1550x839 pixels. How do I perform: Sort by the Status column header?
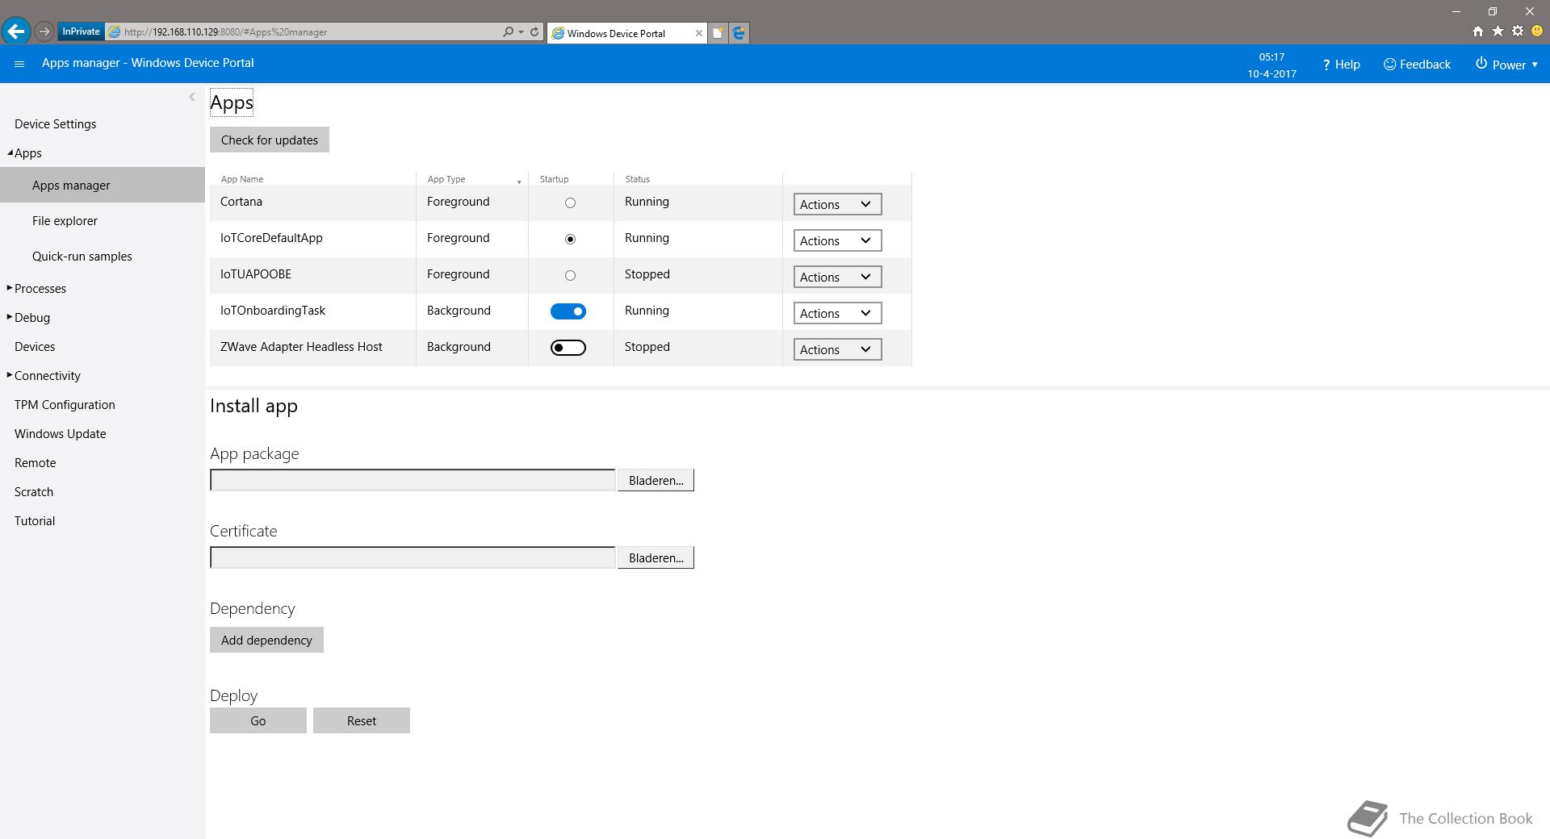pos(637,179)
